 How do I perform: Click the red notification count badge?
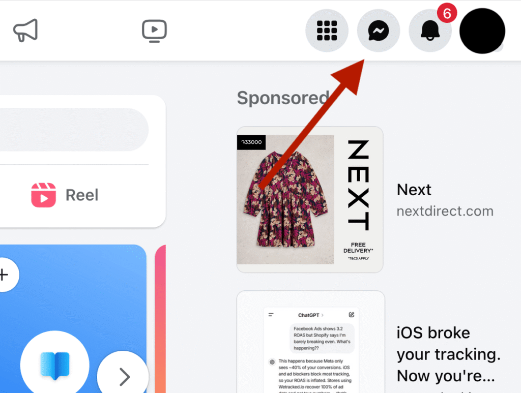point(447,13)
